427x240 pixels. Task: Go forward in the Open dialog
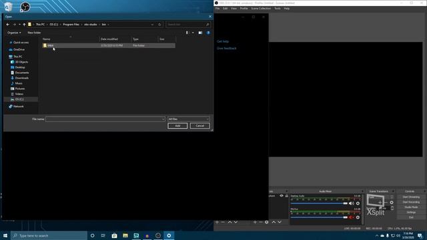pyautogui.click(x=14, y=25)
